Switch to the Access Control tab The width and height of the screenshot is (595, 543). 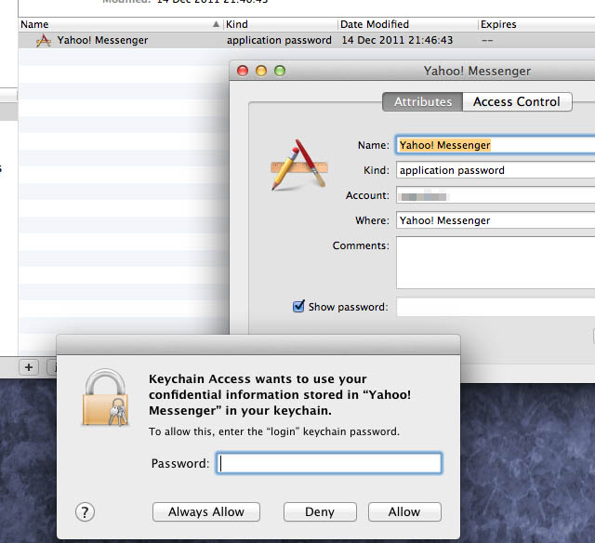pyautogui.click(x=517, y=101)
